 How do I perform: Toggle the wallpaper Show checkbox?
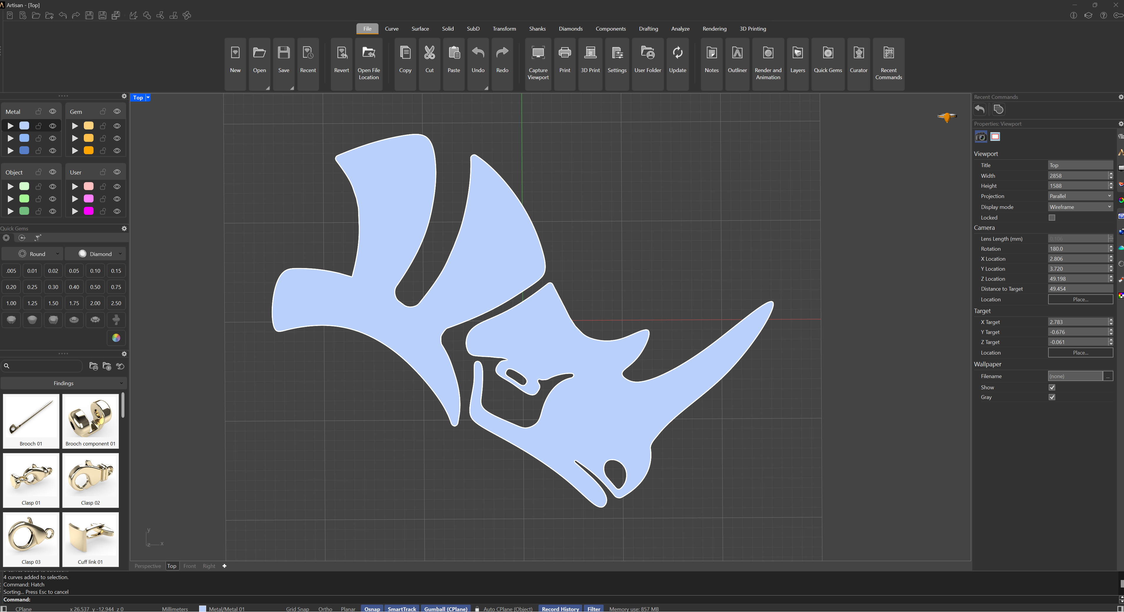click(x=1052, y=387)
